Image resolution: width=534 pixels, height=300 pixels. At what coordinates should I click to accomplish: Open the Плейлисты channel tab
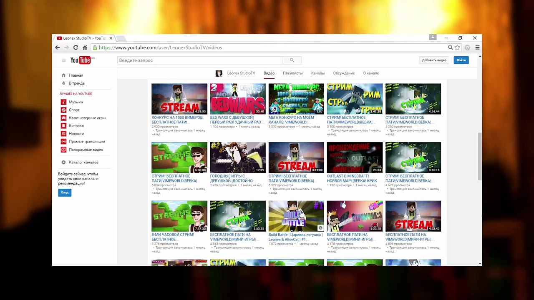click(x=293, y=73)
